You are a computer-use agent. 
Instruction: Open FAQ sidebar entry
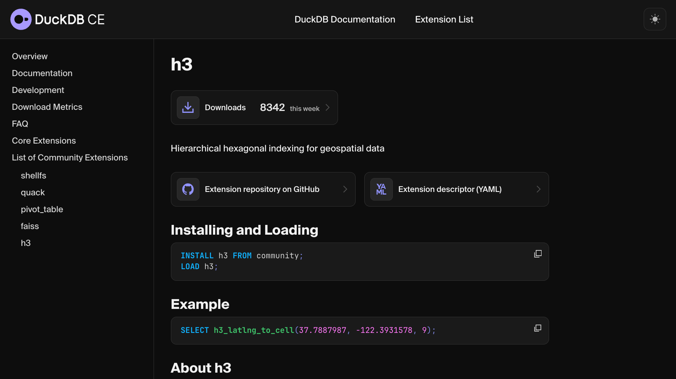pyautogui.click(x=20, y=124)
